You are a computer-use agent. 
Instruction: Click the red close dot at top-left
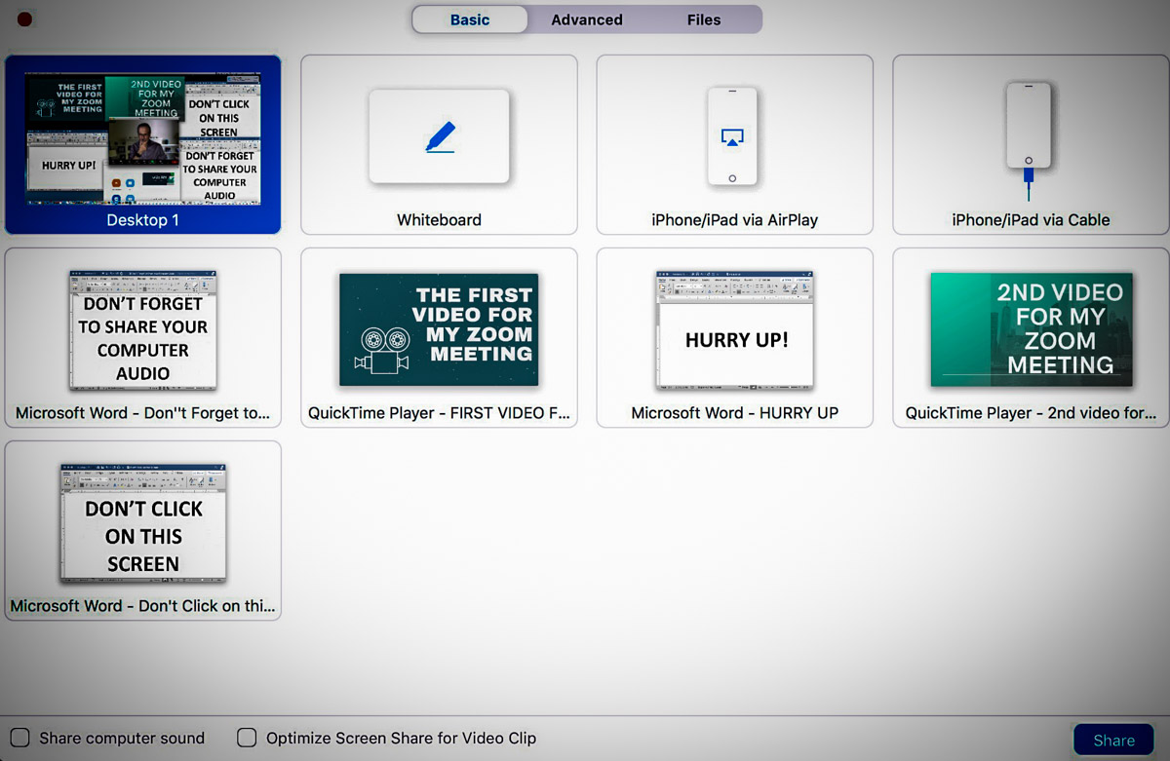(24, 19)
